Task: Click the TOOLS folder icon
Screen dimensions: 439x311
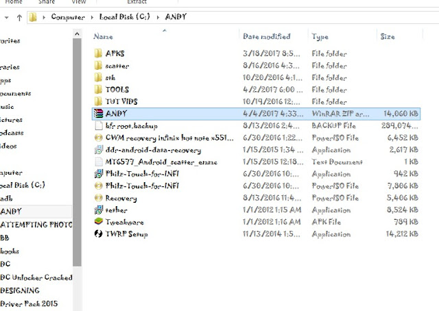Action: pos(98,90)
